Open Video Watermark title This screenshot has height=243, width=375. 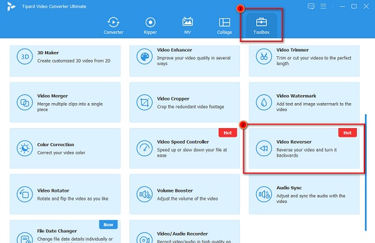[296, 96]
